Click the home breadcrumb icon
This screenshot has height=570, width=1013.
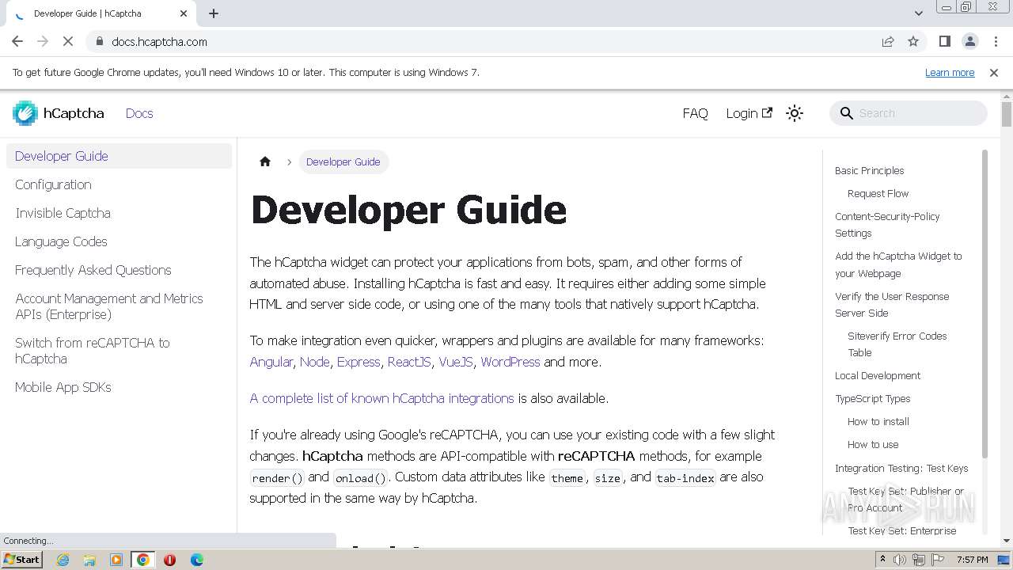click(x=265, y=161)
